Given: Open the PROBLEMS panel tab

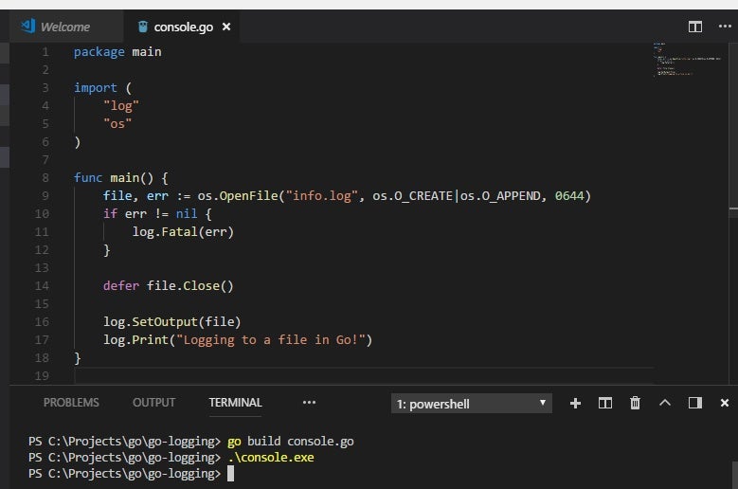Looking at the screenshot, I should [x=71, y=402].
